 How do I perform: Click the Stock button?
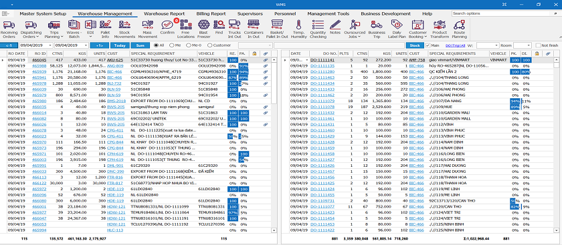(415, 45)
